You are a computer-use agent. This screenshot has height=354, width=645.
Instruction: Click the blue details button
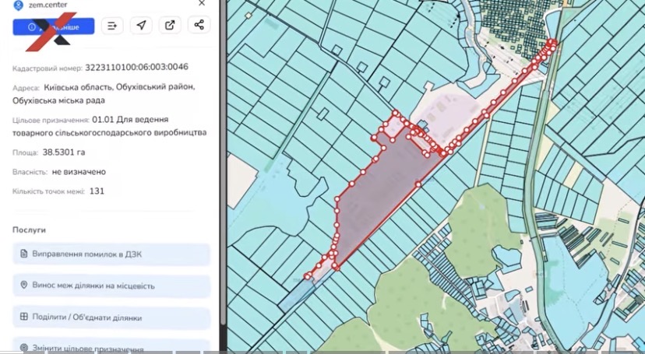click(x=54, y=26)
